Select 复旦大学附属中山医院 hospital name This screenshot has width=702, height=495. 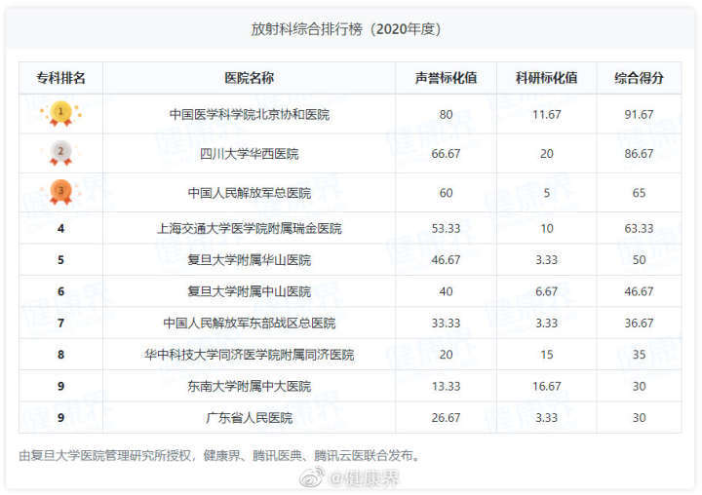tap(250, 291)
